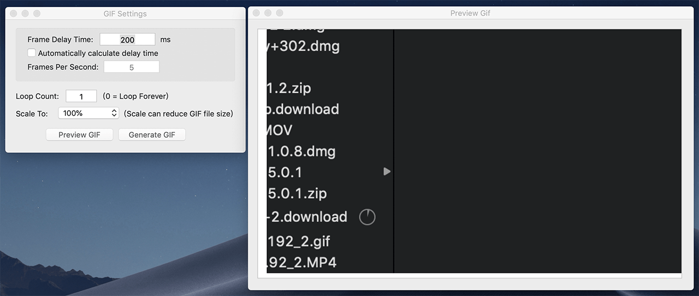The height and width of the screenshot is (296, 699).
Task: Close the GIF Settings window
Action: 14,13
